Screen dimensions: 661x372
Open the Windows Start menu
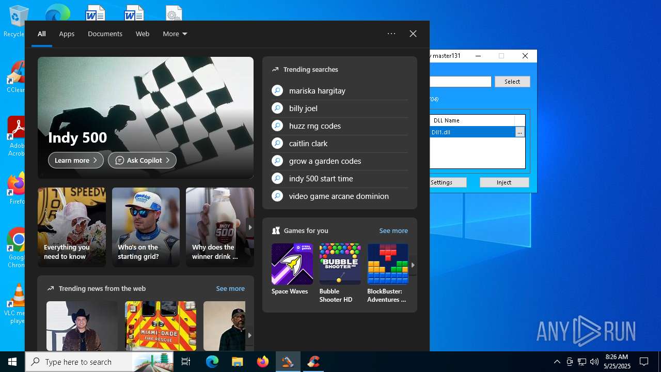coord(12,362)
